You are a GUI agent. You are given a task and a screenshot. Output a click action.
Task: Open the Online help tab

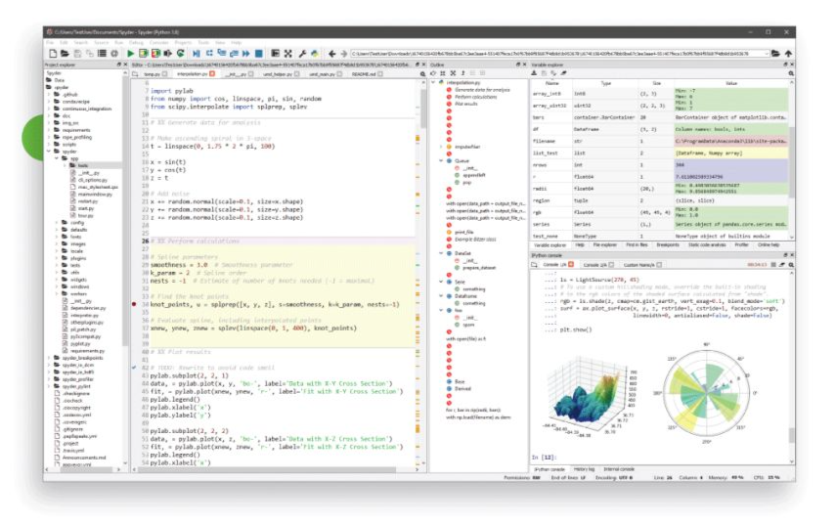[x=768, y=244]
